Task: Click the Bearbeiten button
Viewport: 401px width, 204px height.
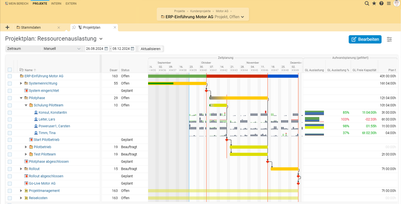Action: [x=365, y=39]
